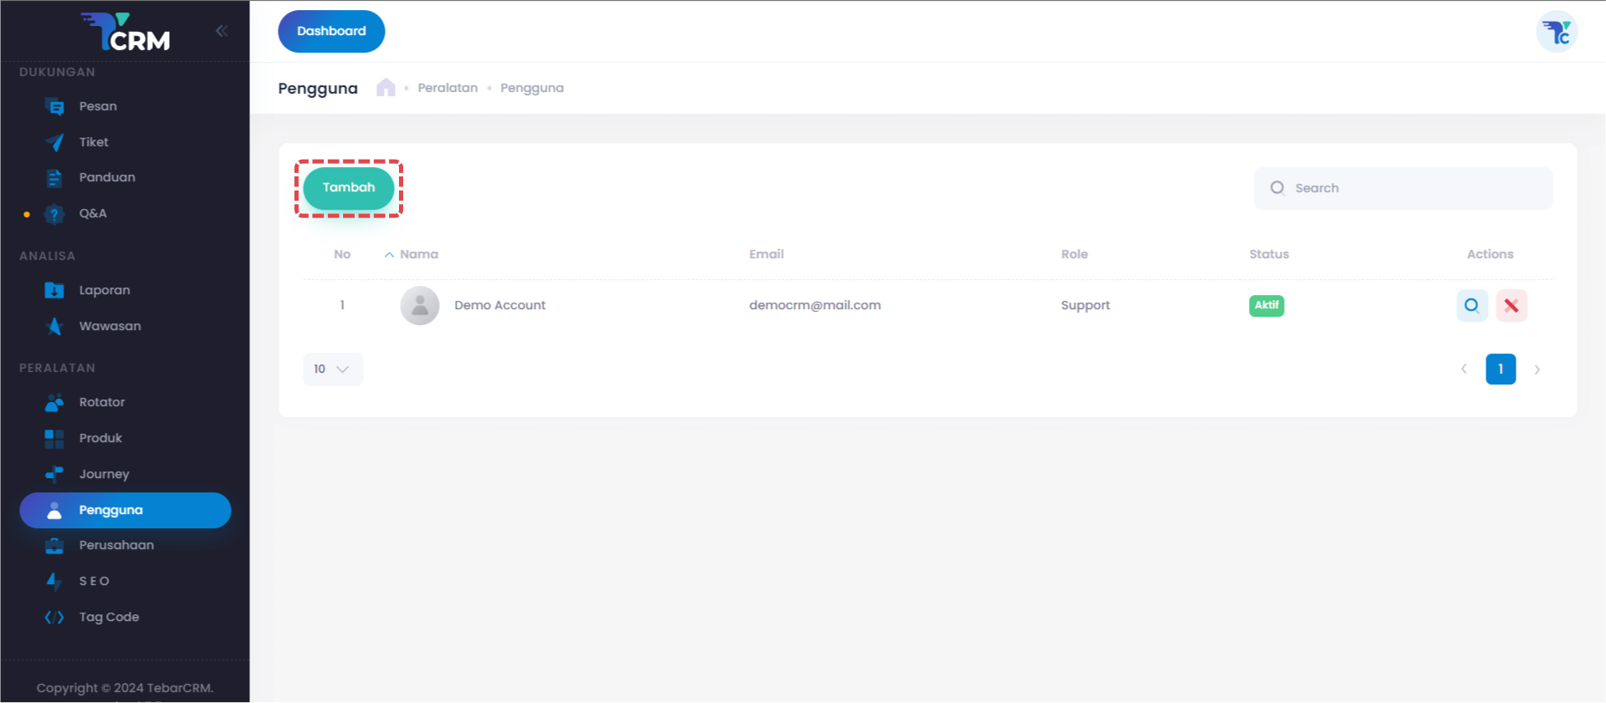Select SEO in the sidebar

point(94,582)
